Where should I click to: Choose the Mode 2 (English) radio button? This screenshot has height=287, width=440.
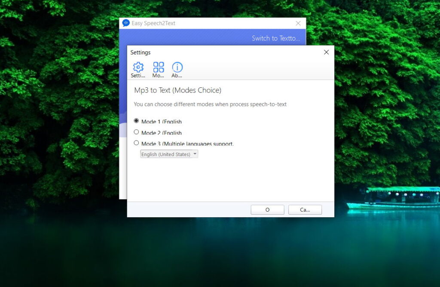(136, 132)
